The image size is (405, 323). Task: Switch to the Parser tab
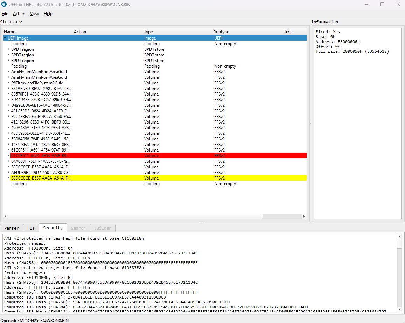[12, 228]
